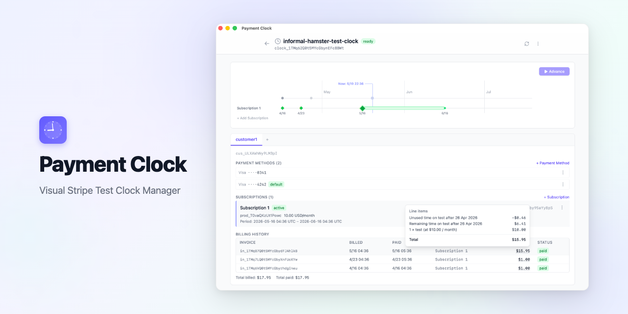Viewport: 628px width, 314px height.
Task: Click the default badge on Visa 4242
Action: [276, 184]
